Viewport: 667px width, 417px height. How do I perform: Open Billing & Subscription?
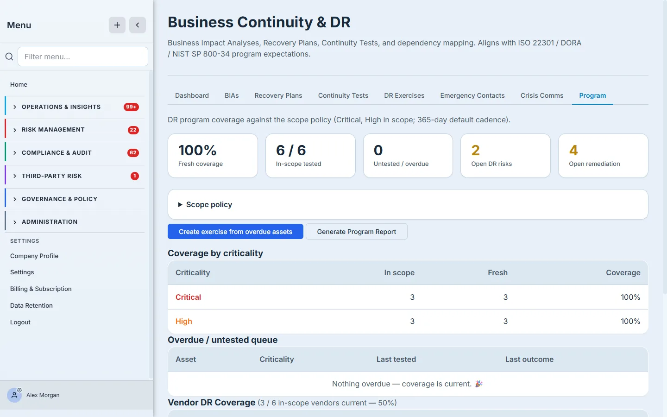pos(41,289)
